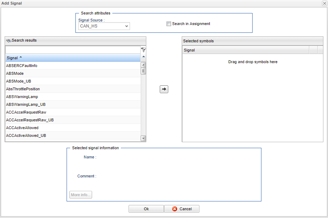Click the sort arrow on Signal column
The width and height of the screenshot is (328, 218).
(x=21, y=57)
